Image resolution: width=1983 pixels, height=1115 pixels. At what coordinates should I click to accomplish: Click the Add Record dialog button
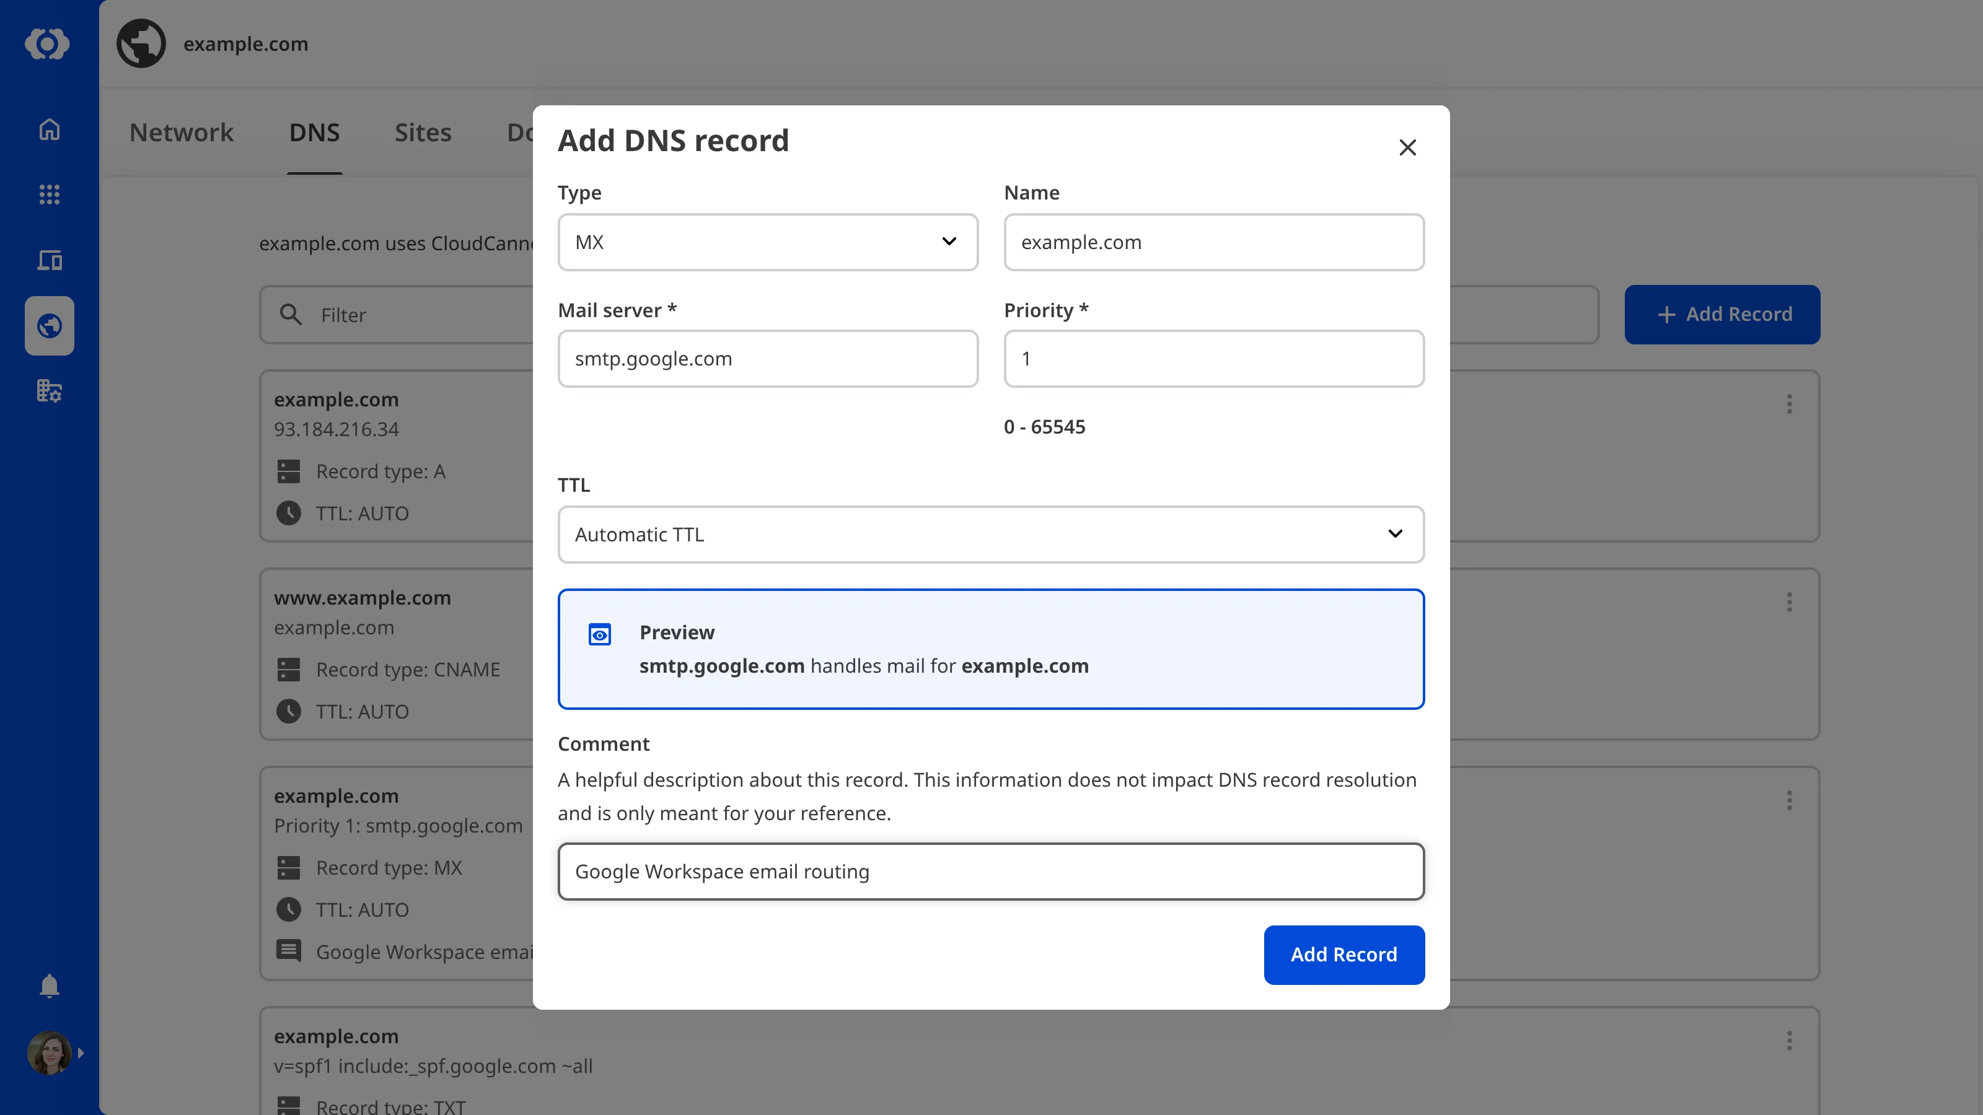(1343, 954)
